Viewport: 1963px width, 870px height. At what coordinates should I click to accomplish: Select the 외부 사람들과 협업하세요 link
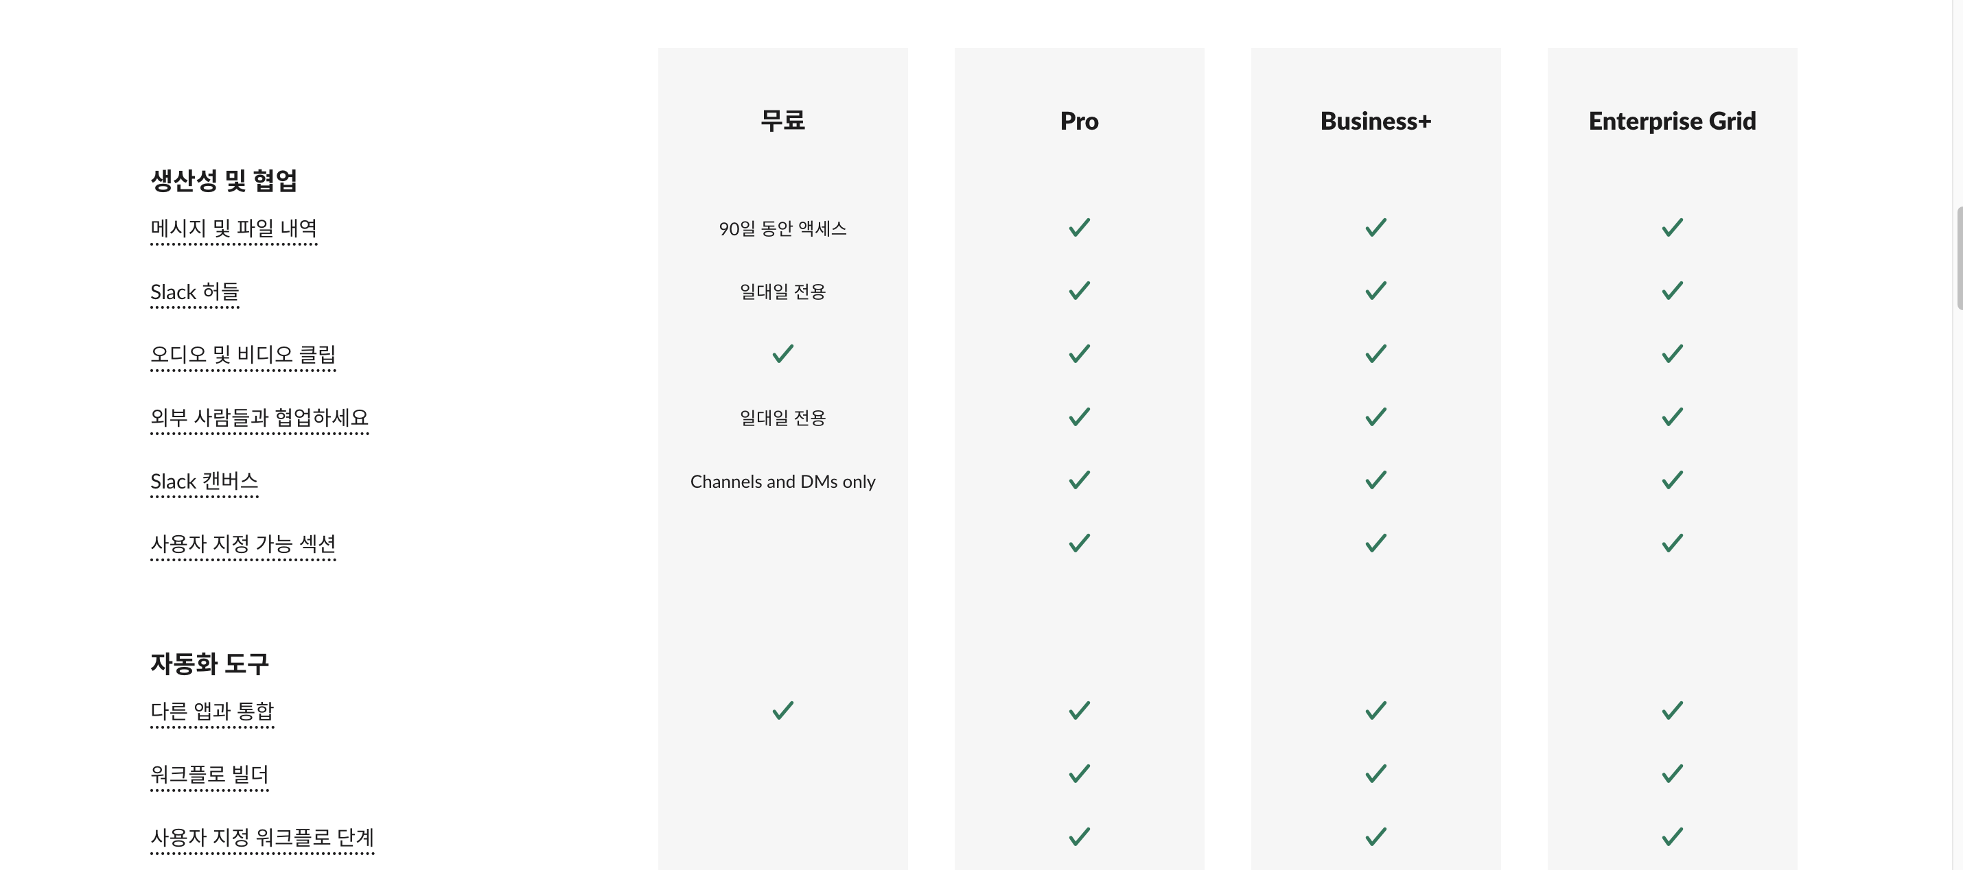(x=259, y=417)
